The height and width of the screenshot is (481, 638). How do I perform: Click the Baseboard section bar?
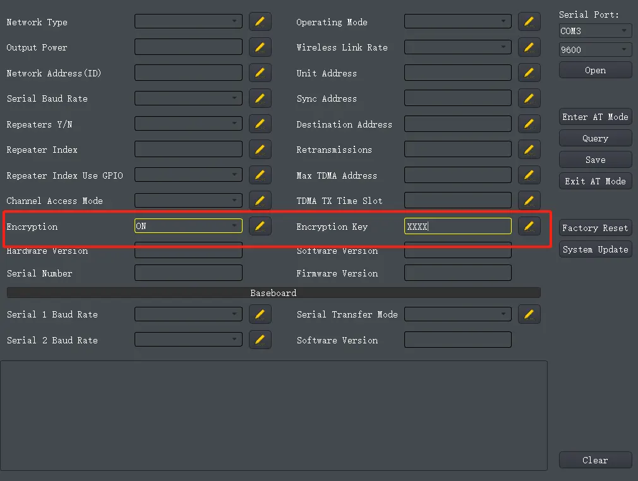[x=274, y=293]
